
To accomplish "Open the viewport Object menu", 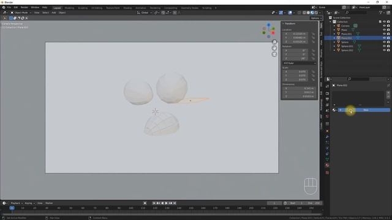I will [62, 12].
